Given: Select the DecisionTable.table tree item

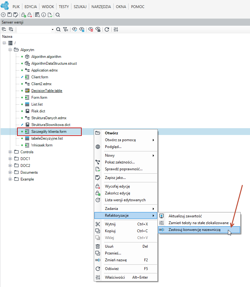Looking at the screenshot, I should pyautogui.click(x=47, y=91).
